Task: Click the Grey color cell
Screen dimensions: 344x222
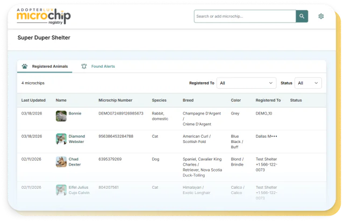Action: coord(235,113)
